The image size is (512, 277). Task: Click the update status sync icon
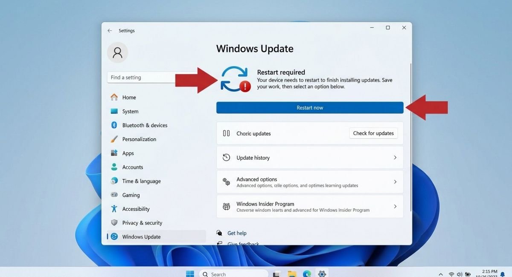click(x=235, y=79)
